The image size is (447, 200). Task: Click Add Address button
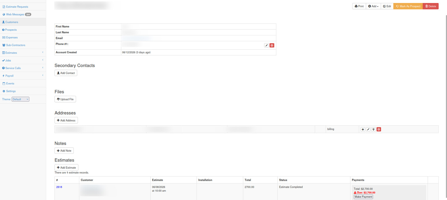(x=66, y=120)
